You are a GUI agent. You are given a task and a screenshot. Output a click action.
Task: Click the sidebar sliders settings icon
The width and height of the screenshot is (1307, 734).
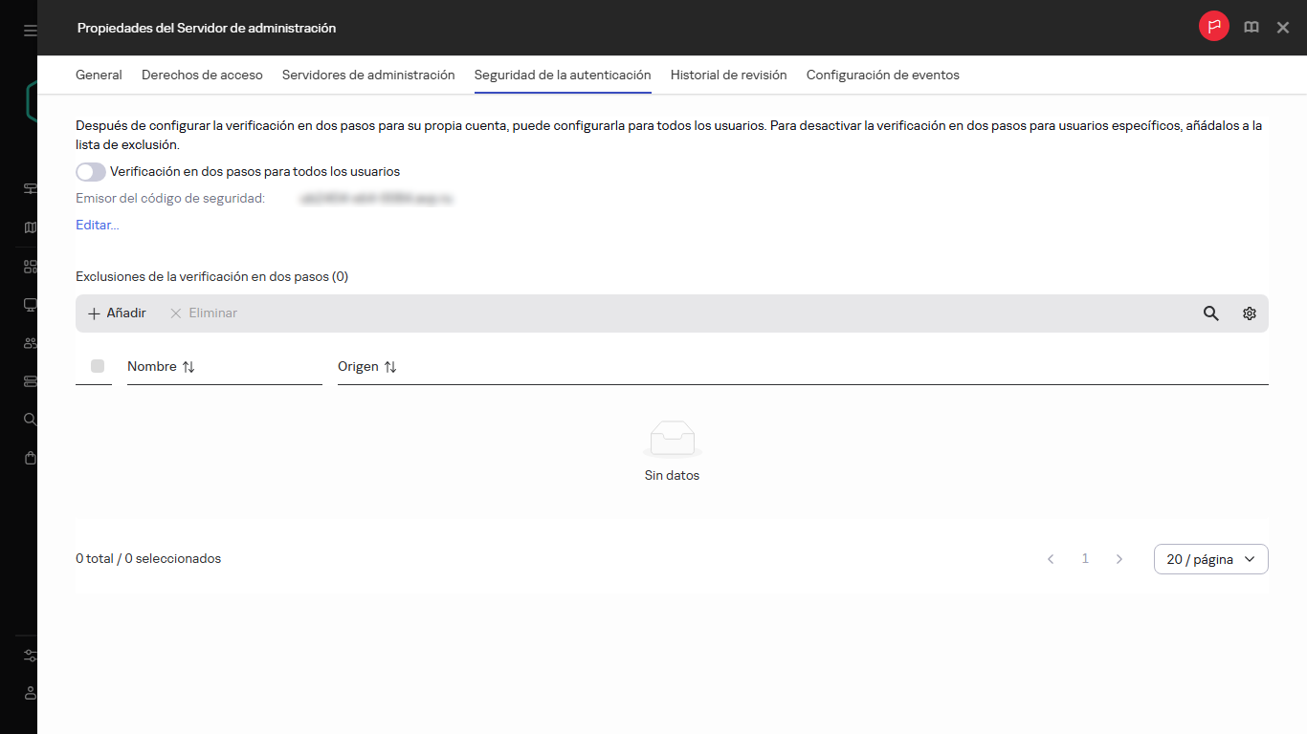[31, 656]
